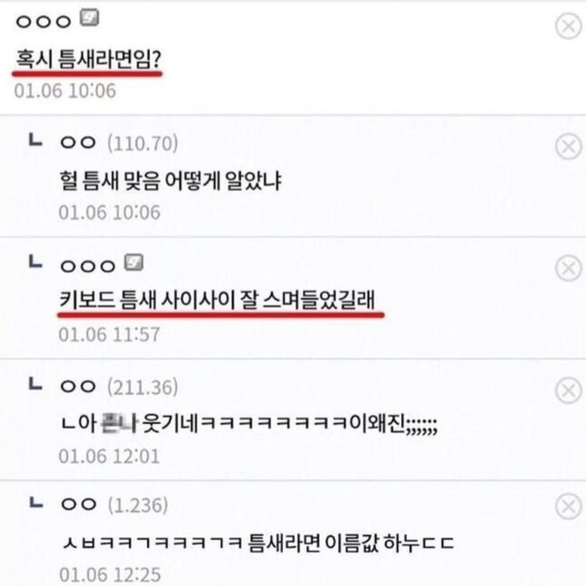This screenshot has width=586, height=586.
Task: Delete reply '키보드 틈새 사이사이 잘 스며들었길래'
Action: [568, 268]
